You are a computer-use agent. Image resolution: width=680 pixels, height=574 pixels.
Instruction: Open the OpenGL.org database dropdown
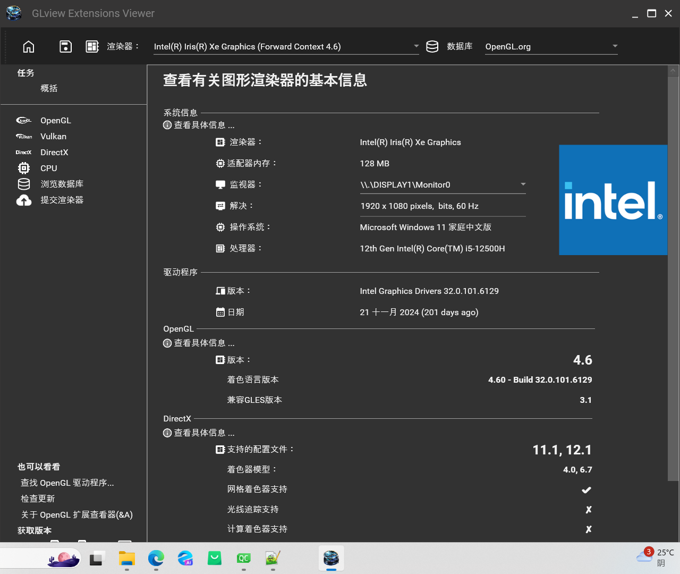(551, 47)
